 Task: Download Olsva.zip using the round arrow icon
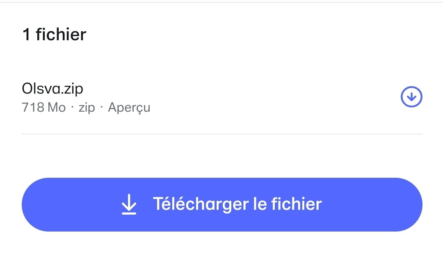click(x=411, y=97)
